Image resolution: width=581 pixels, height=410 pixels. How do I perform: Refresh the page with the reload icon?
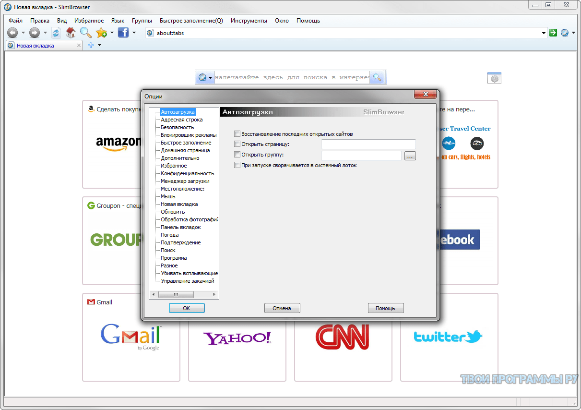click(x=56, y=33)
